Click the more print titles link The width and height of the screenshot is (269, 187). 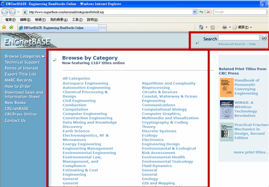[x=251, y=152]
